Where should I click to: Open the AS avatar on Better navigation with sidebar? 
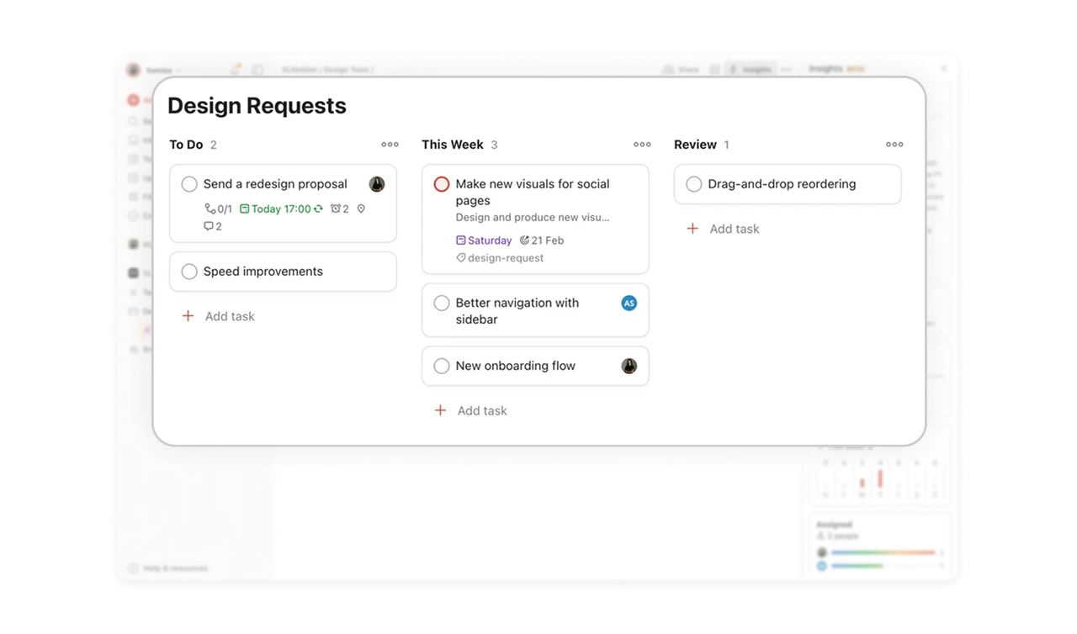pyautogui.click(x=629, y=303)
